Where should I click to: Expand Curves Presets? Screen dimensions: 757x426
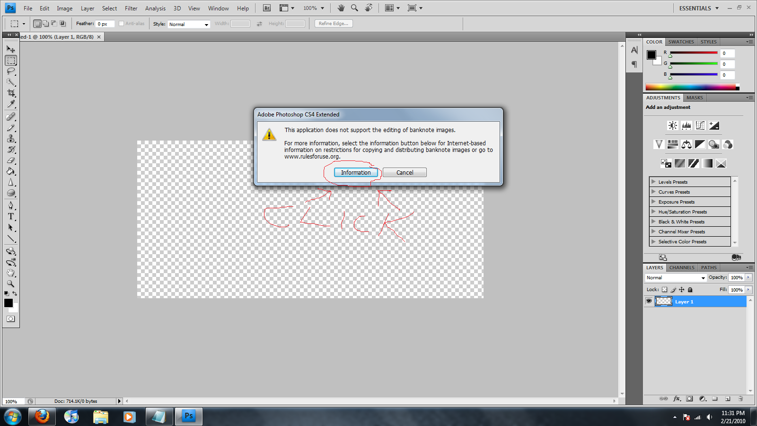pos(653,192)
